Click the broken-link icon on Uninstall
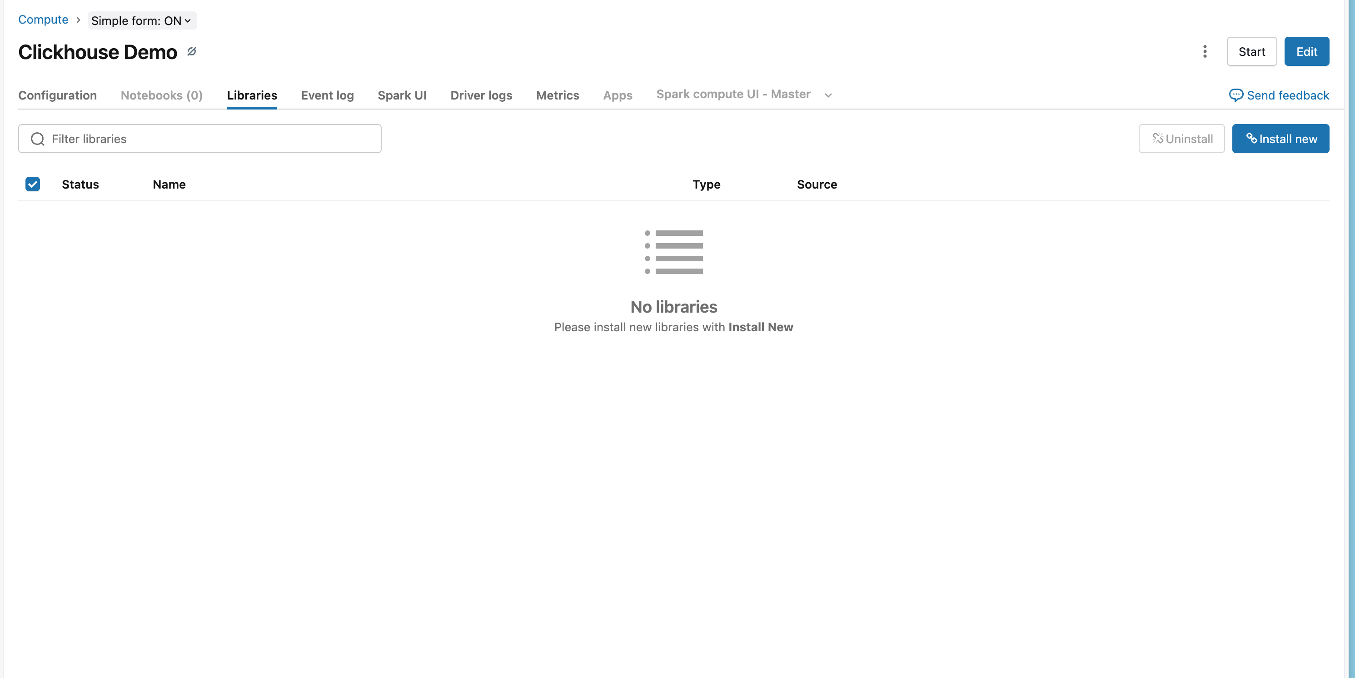 pos(1159,138)
